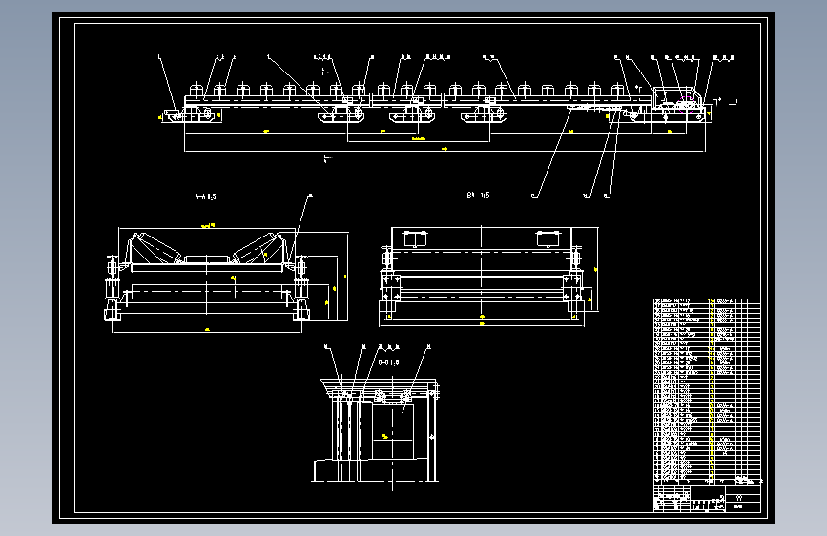
Task: Click the "A-A 1:5" section view label
Action: pyautogui.click(x=205, y=196)
